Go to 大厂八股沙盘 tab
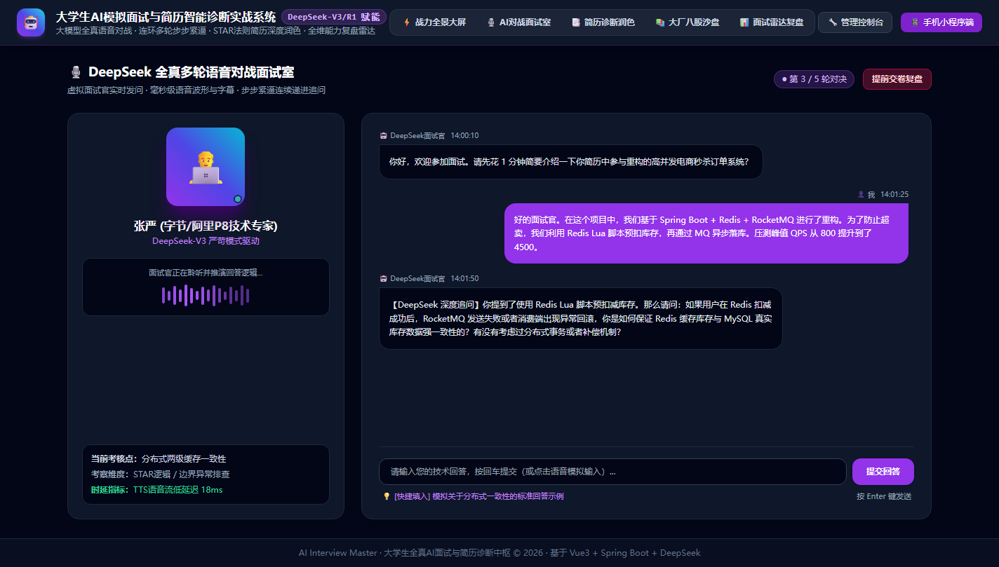 pyautogui.click(x=688, y=22)
